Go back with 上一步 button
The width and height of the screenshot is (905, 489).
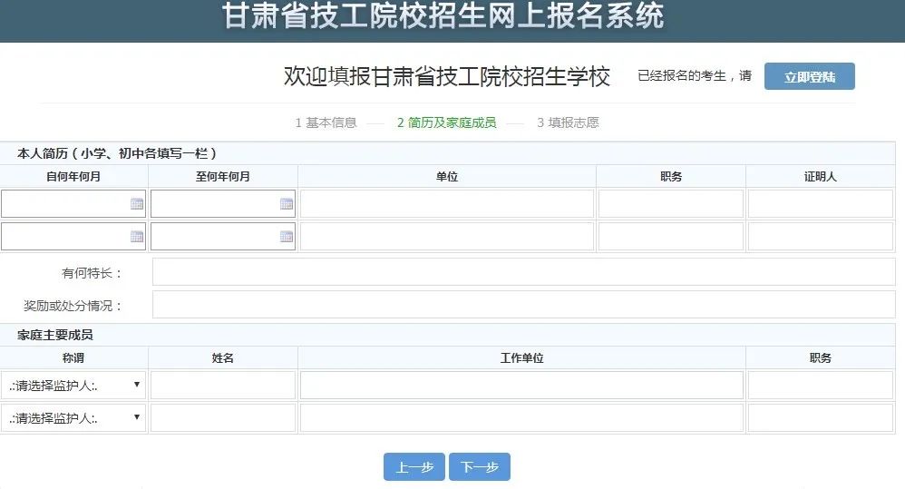[x=414, y=466]
